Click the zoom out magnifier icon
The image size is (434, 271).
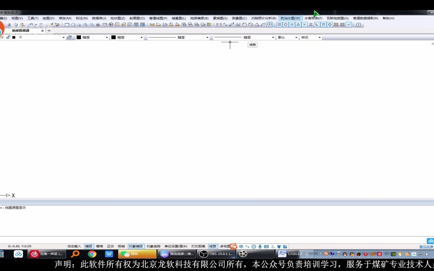(x=92, y=25)
